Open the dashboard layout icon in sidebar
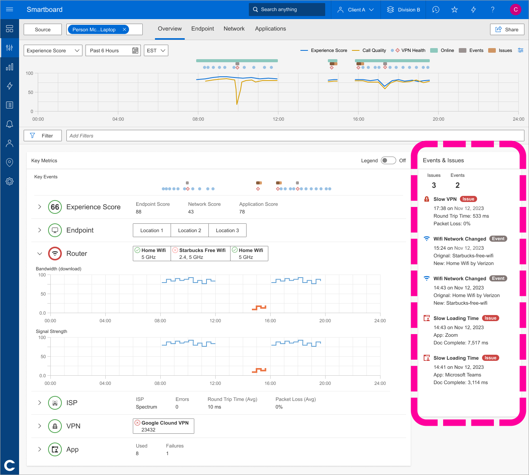This screenshot has width=529, height=475. tap(10, 29)
